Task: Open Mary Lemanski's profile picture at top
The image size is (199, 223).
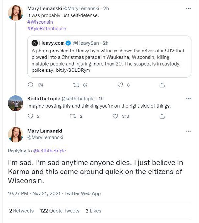Action: click(16, 13)
